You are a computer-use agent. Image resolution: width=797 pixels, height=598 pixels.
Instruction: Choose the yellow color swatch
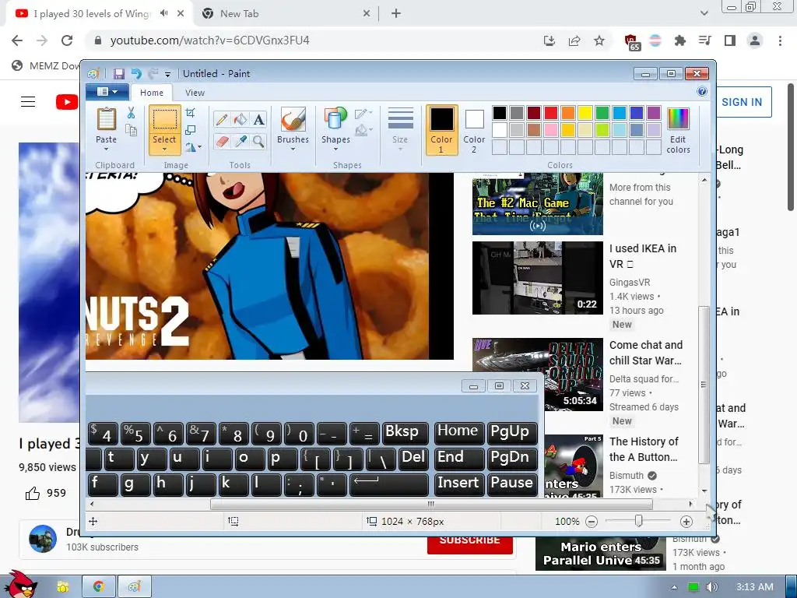585,113
